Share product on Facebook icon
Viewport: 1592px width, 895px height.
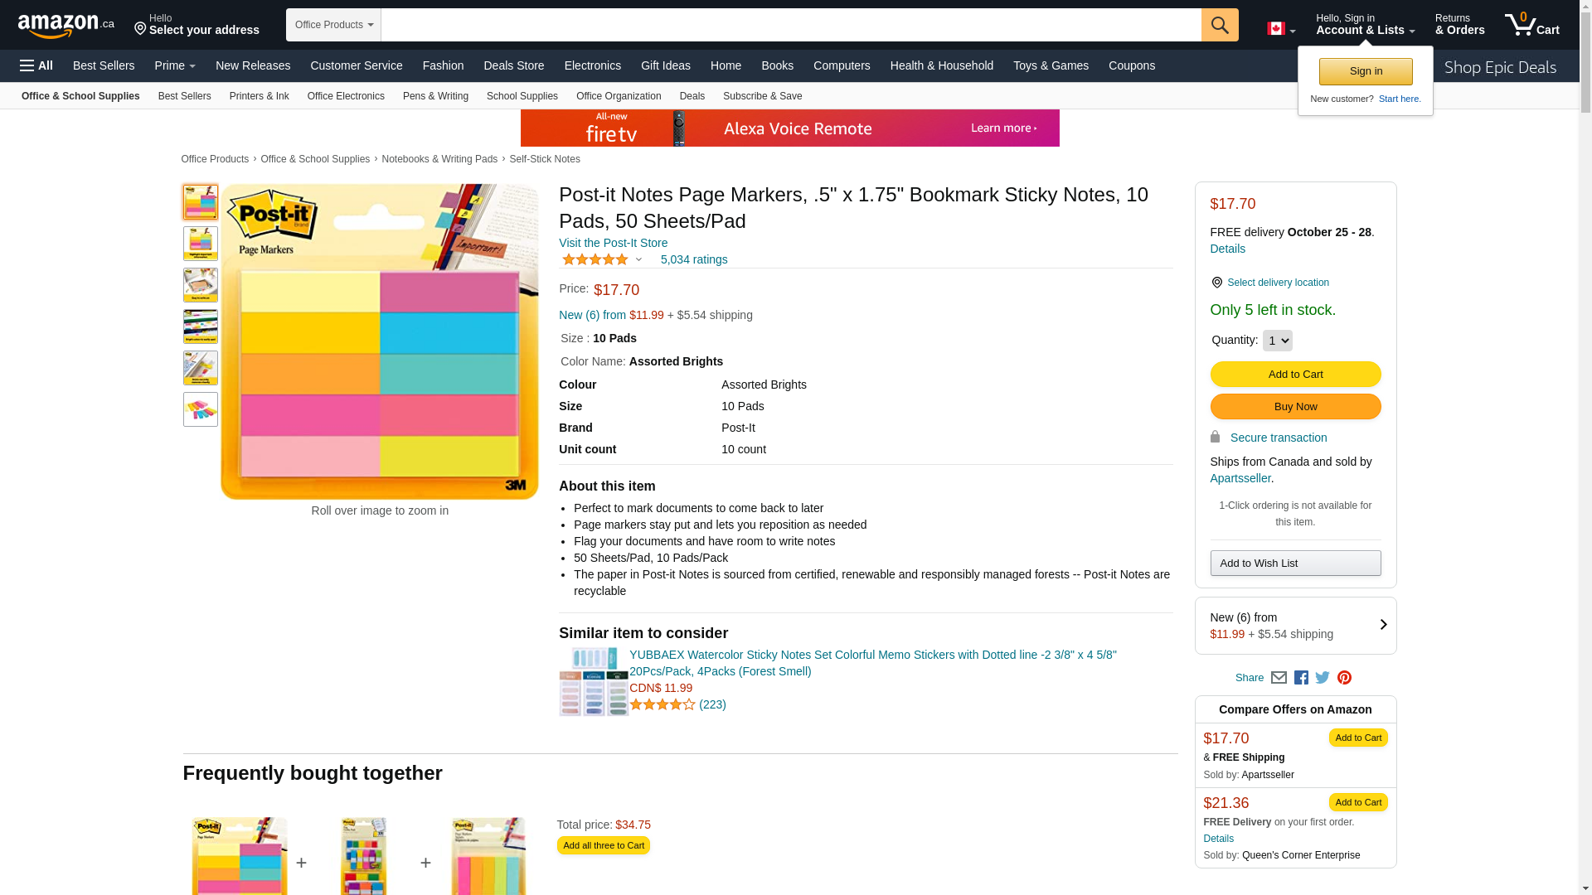(1301, 678)
